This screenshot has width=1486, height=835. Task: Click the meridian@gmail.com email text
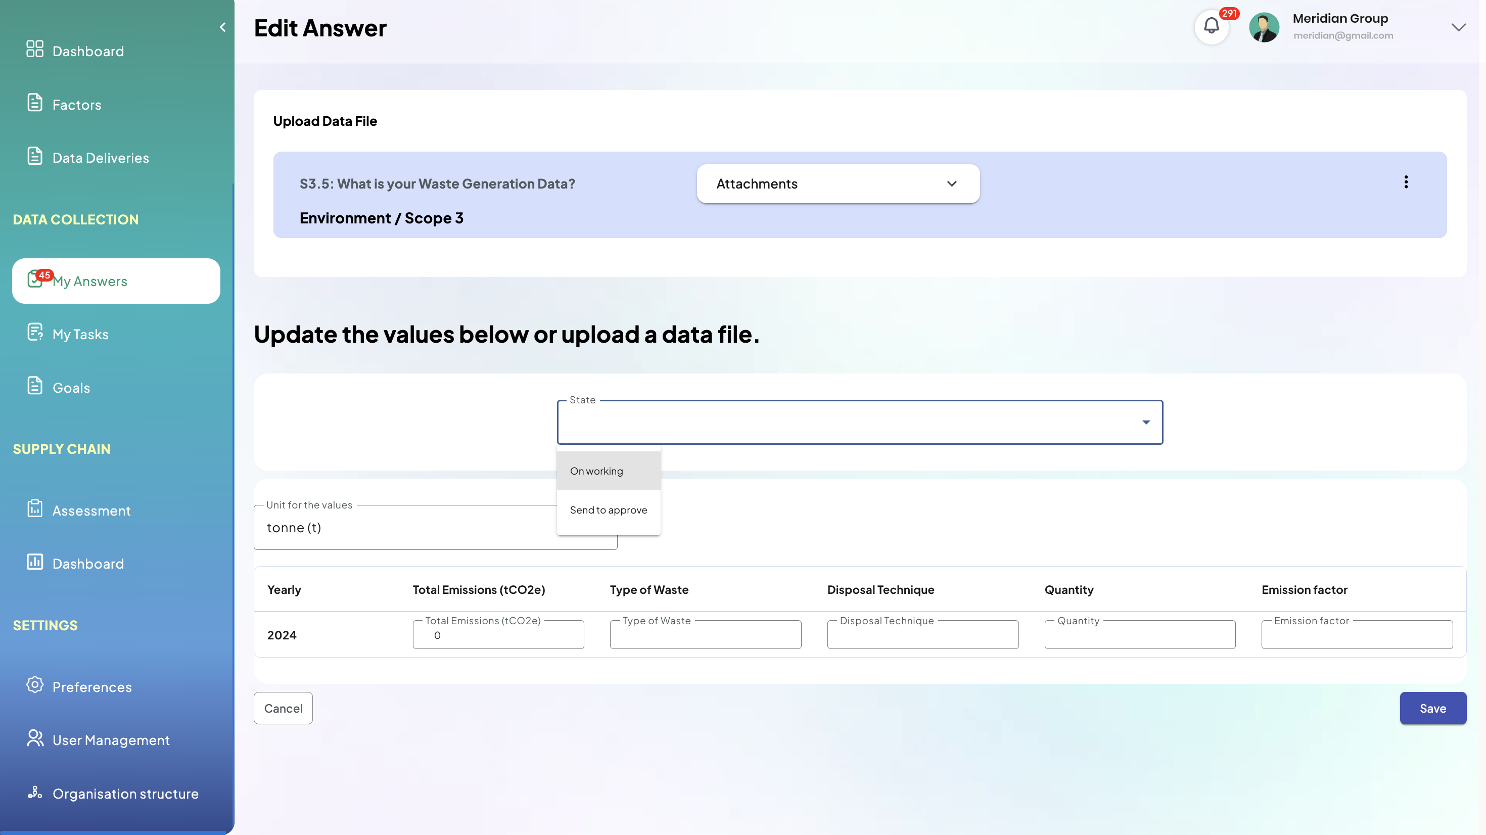1343,36
